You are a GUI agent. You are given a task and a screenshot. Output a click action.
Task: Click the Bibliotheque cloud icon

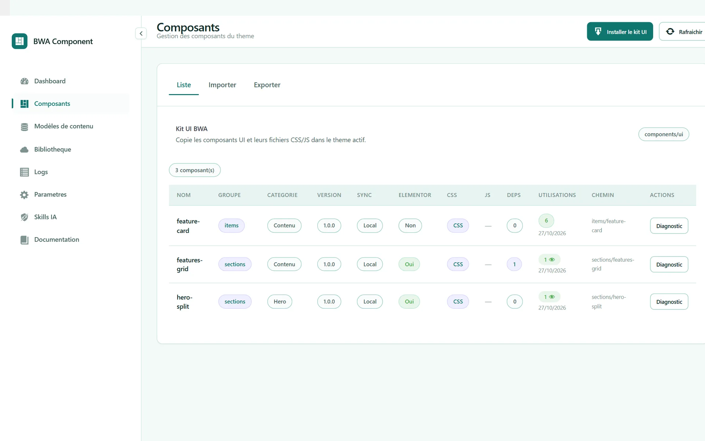click(24, 150)
